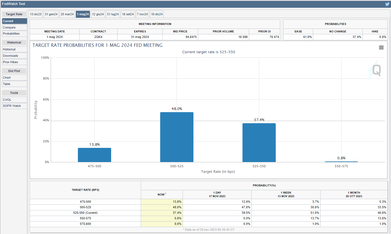Show the Dot Plot Chart
This screenshot has height=234, width=391.
14,78
